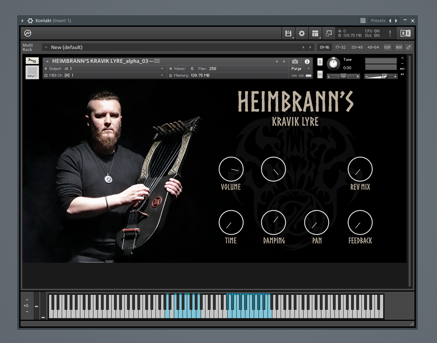The image size is (437, 343).
Task: Open instrument edit mode via wrench icon
Action: 32,60
